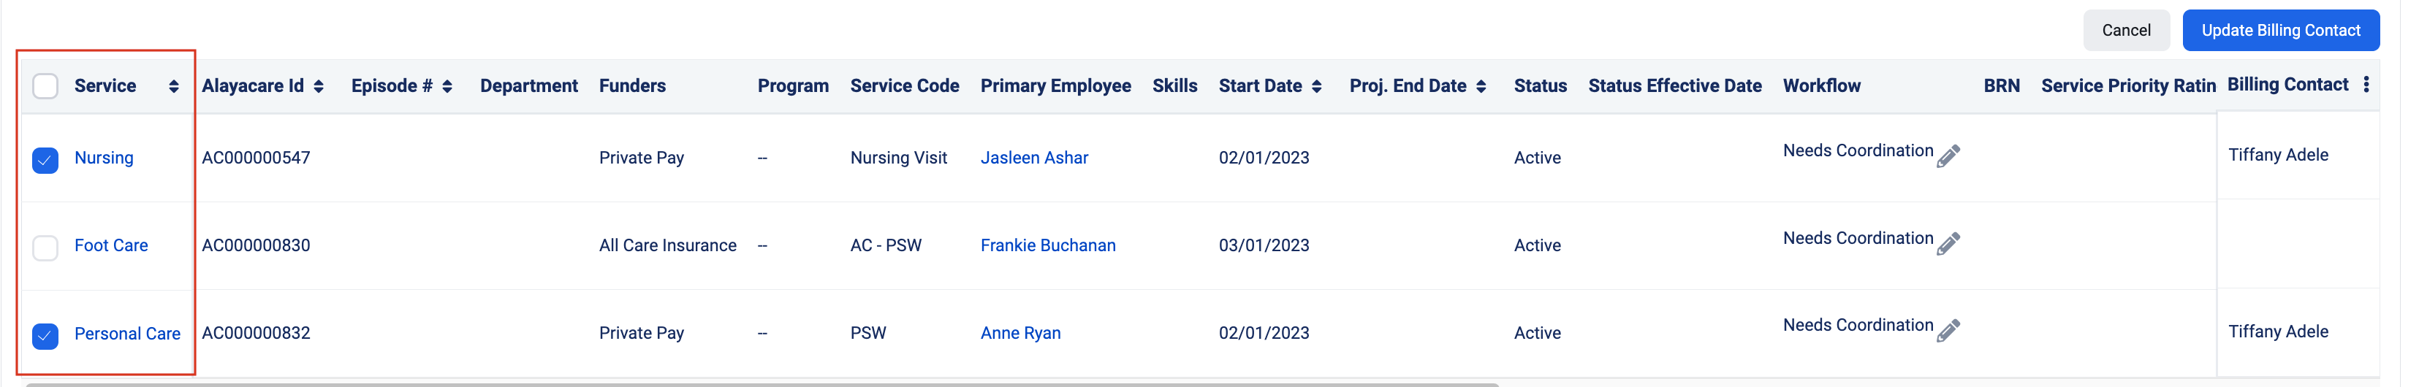Check the Foot Care service checkbox
Screen dimensions: 2419x387
(45, 248)
